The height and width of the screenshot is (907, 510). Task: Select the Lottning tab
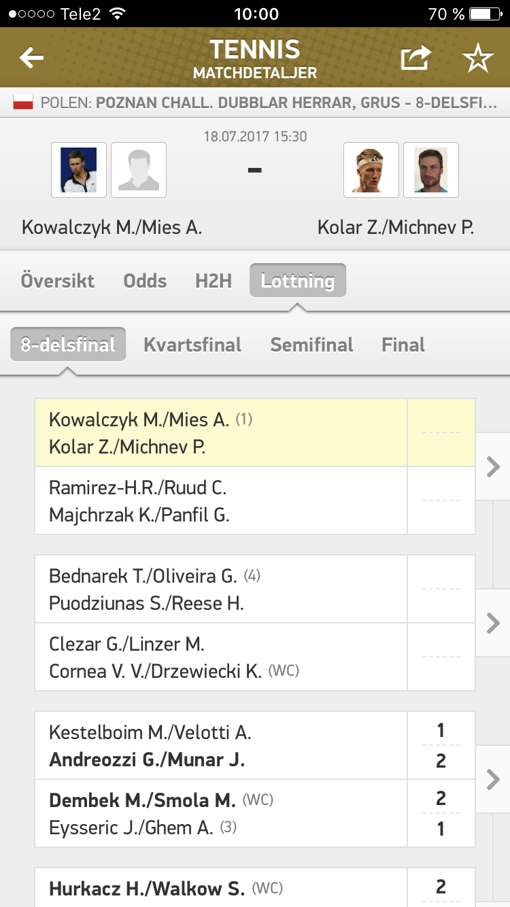coord(298,281)
